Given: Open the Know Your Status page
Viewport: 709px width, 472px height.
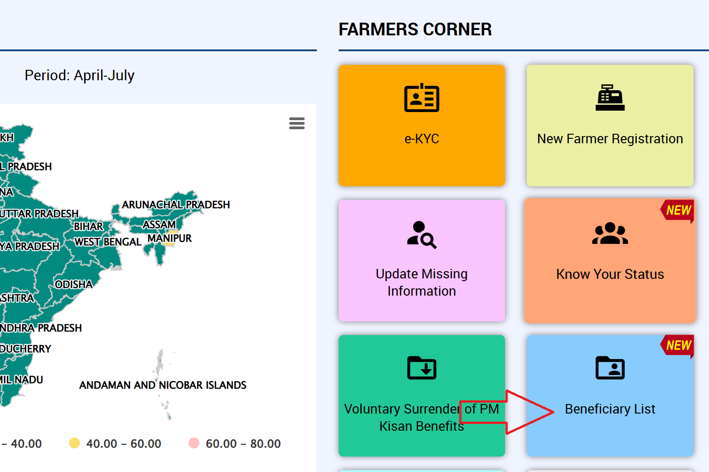Looking at the screenshot, I should click(610, 274).
